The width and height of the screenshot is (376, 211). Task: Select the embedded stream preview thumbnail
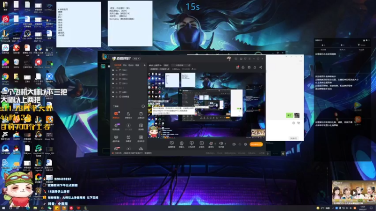tap(206, 105)
